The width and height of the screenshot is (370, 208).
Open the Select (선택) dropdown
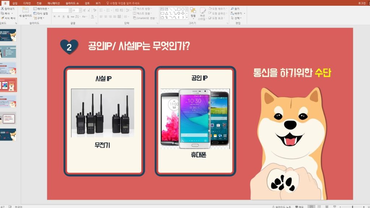[237, 18]
